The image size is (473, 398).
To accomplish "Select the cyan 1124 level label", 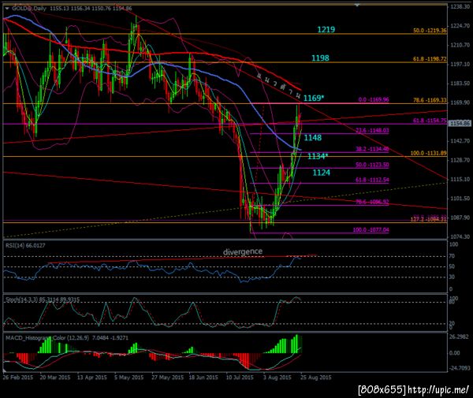I will coord(322,173).
